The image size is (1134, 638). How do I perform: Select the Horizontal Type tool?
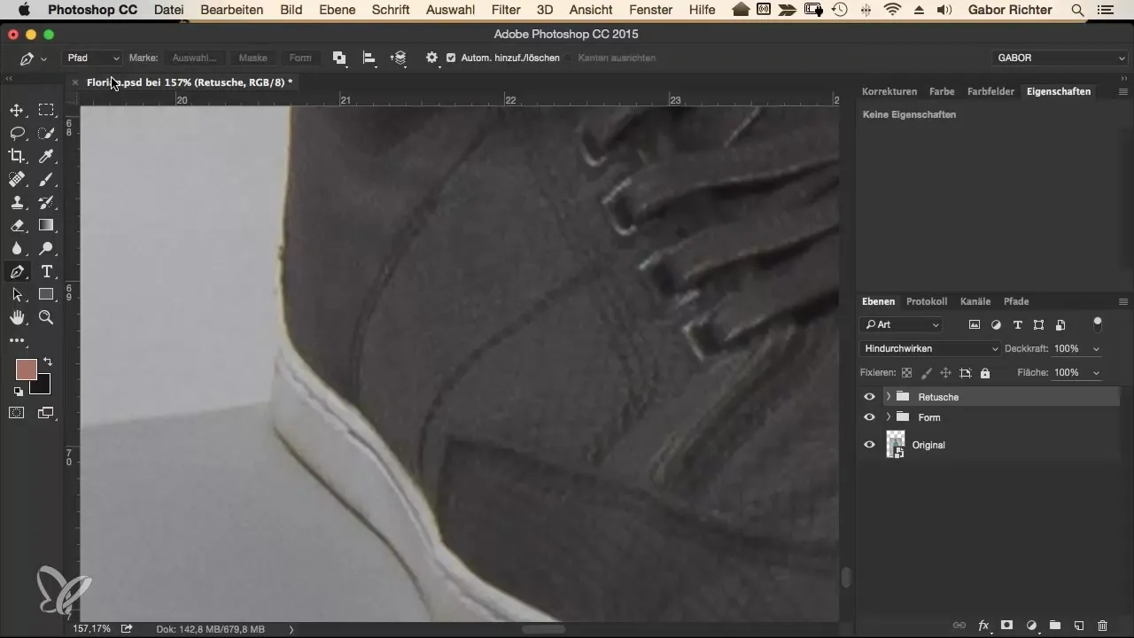(47, 272)
